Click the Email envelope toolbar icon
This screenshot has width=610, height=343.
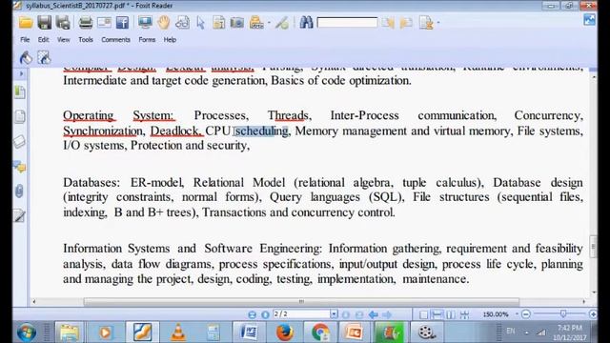pyautogui.click(x=104, y=23)
